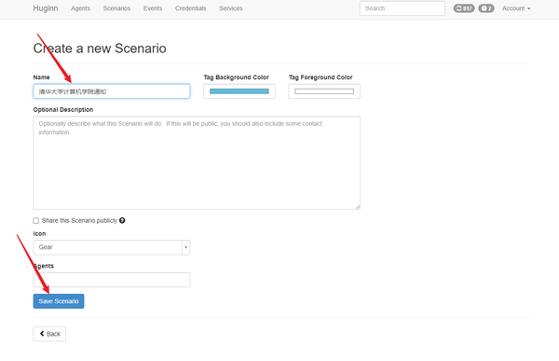Click the Agents selection field
The width and height of the screenshot is (559, 361).
point(112,280)
